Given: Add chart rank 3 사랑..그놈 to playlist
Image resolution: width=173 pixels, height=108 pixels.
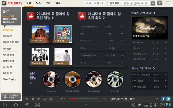Looking at the screenshot, I should pos(166,87).
